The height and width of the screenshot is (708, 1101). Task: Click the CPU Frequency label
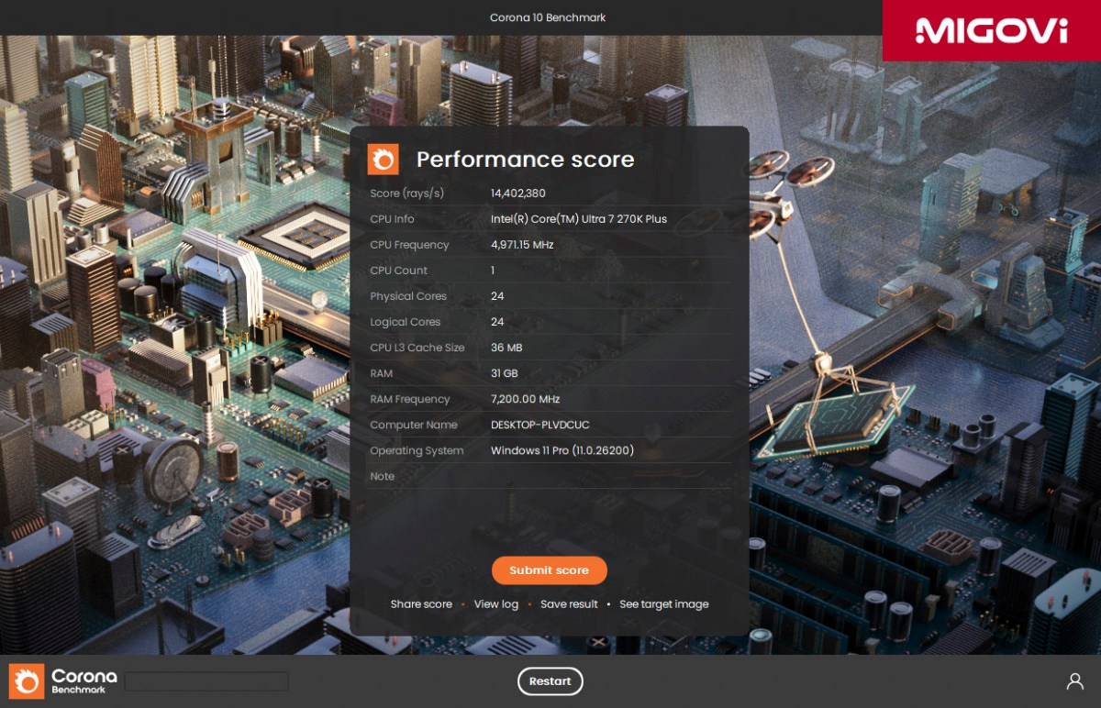409,245
